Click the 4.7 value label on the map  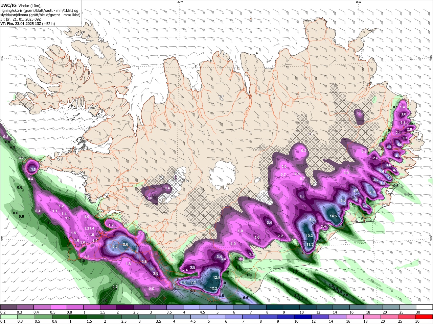point(397,156)
